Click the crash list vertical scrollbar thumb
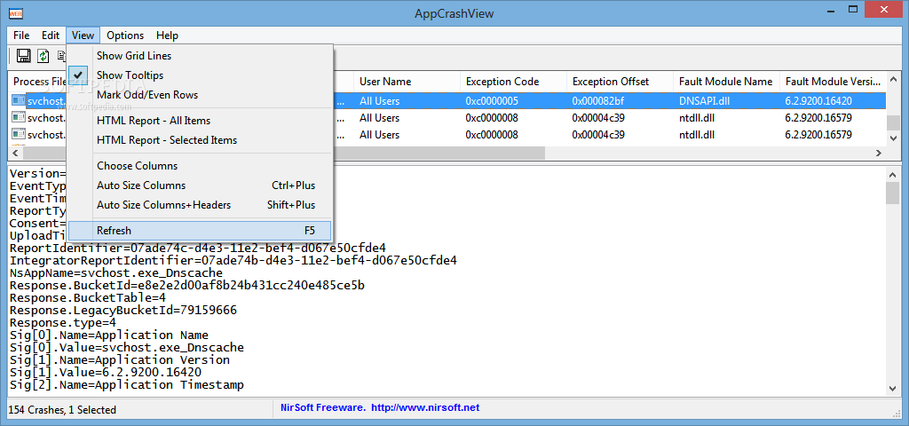909x426 pixels. [x=893, y=122]
